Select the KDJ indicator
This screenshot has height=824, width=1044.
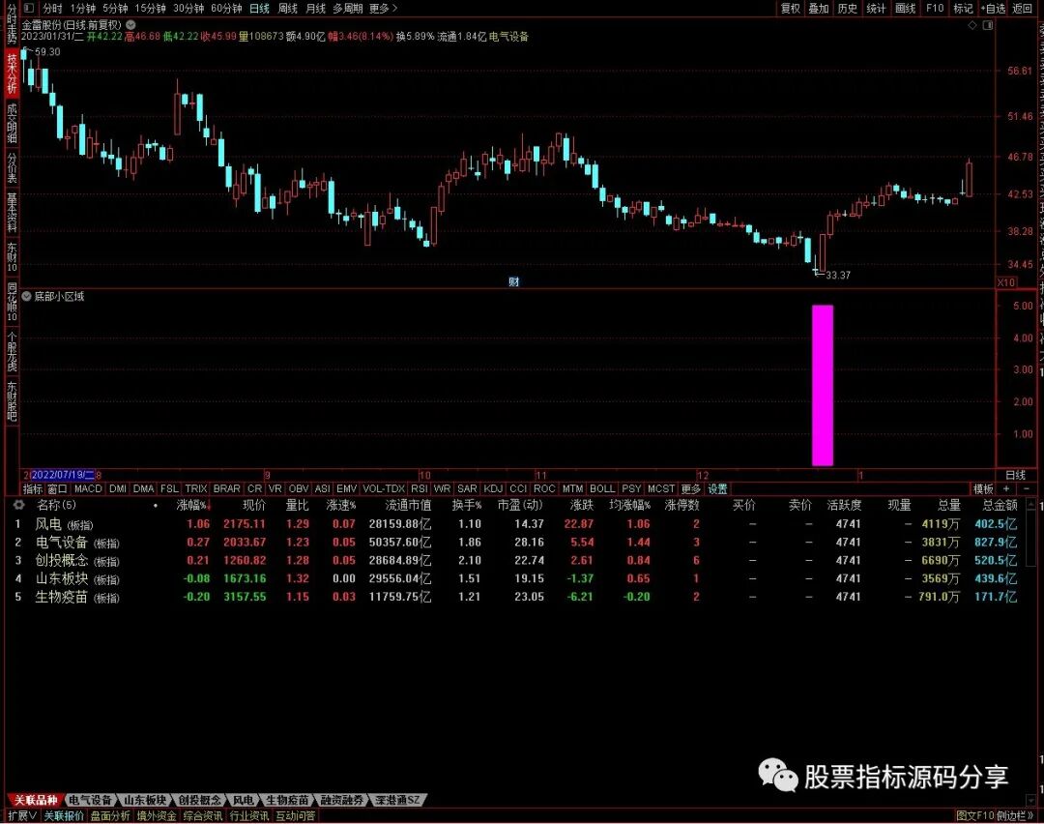tap(493, 489)
